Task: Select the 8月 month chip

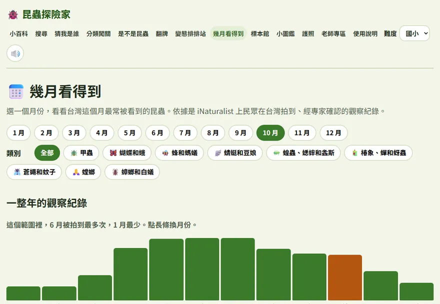Action: coord(213,133)
